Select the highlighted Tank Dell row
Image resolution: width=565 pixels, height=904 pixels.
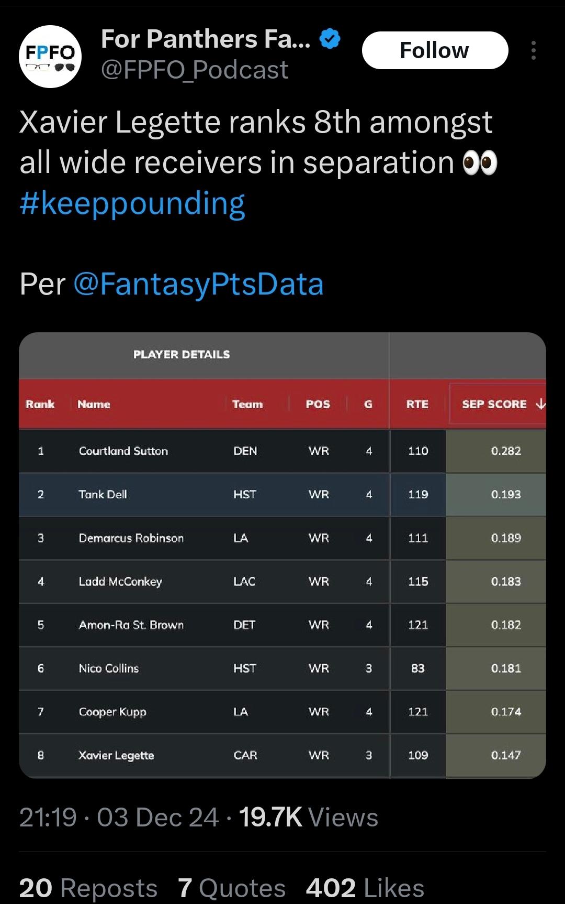coord(282,494)
